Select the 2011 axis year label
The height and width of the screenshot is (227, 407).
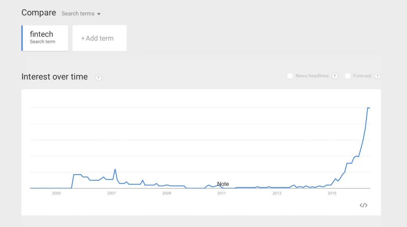(221, 193)
